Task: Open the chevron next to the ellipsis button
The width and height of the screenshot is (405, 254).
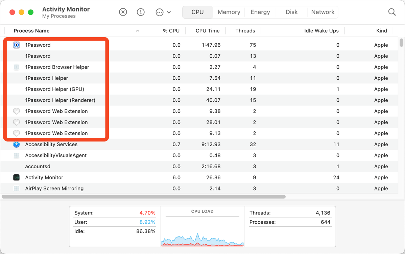Action: click(x=169, y=12)
